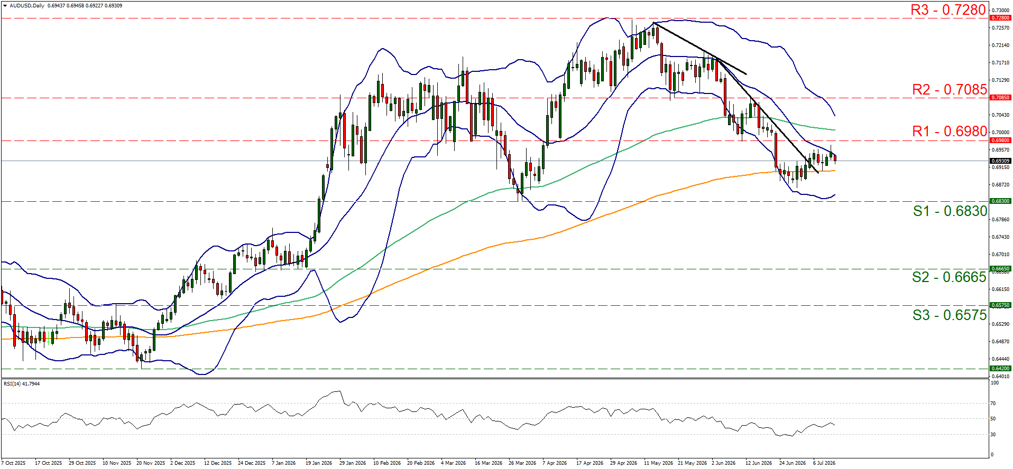Select the S2 - 0.6665 support label
The image size is (1013, 469).
(x=950, y=277)
